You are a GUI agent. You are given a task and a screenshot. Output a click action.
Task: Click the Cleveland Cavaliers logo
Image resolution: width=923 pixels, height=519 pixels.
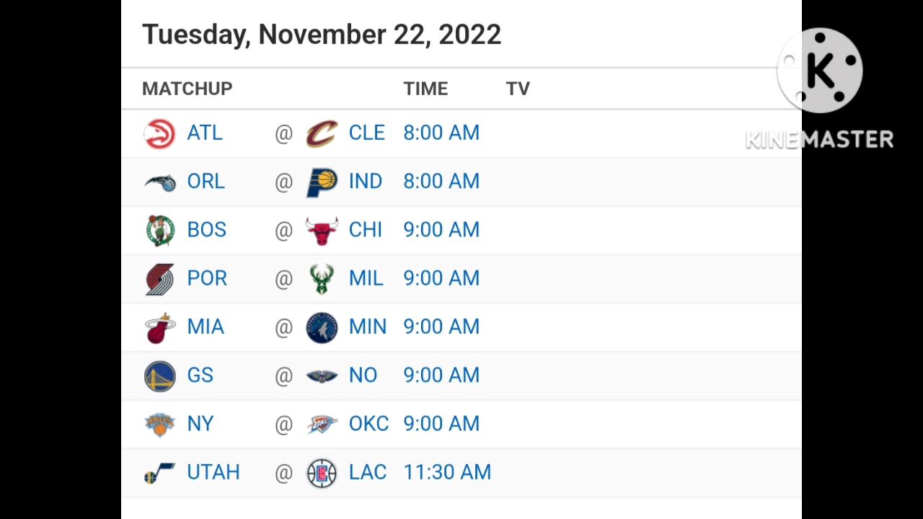(x=322, y=133)
